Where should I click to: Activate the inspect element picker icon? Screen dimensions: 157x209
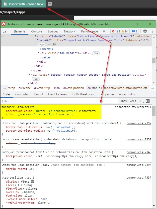point(4,31)
